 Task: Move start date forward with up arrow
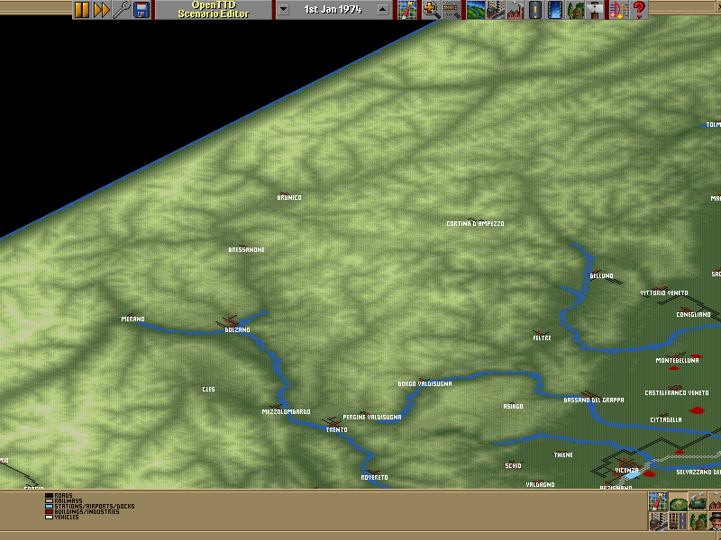[x=383, y=9]
